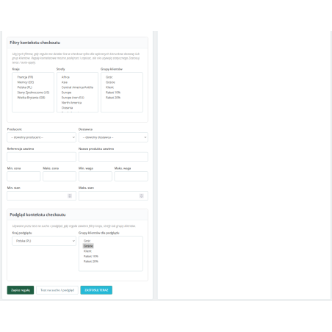Open the Kraj podglądu dropdown
332x332 pixels.
click(x=44, y=241)
